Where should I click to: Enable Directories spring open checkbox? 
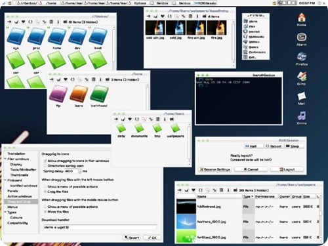45,166
